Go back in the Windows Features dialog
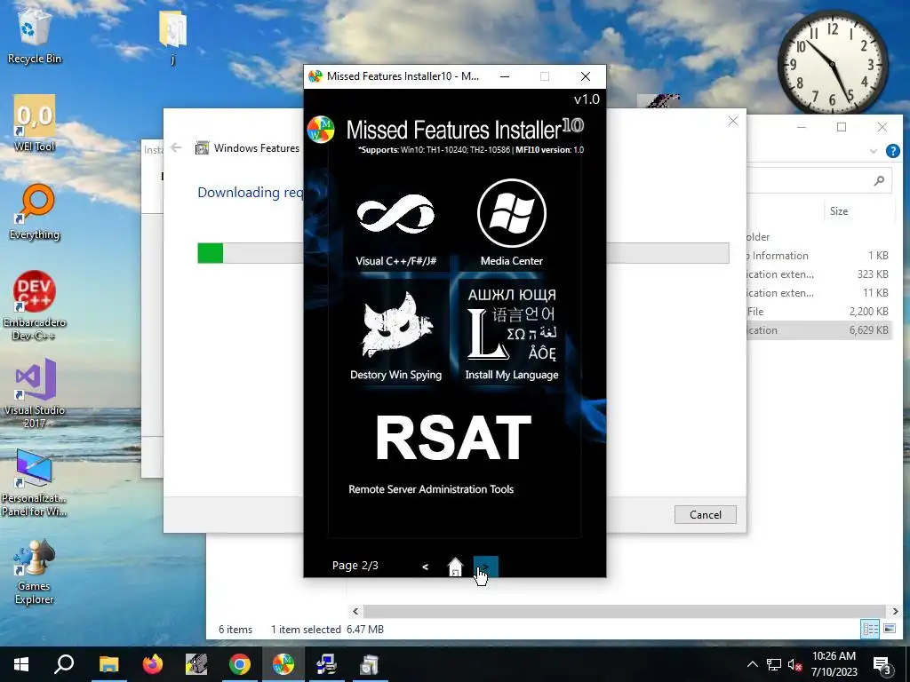The height and width of the screenshot is (682, 910). 177,148
